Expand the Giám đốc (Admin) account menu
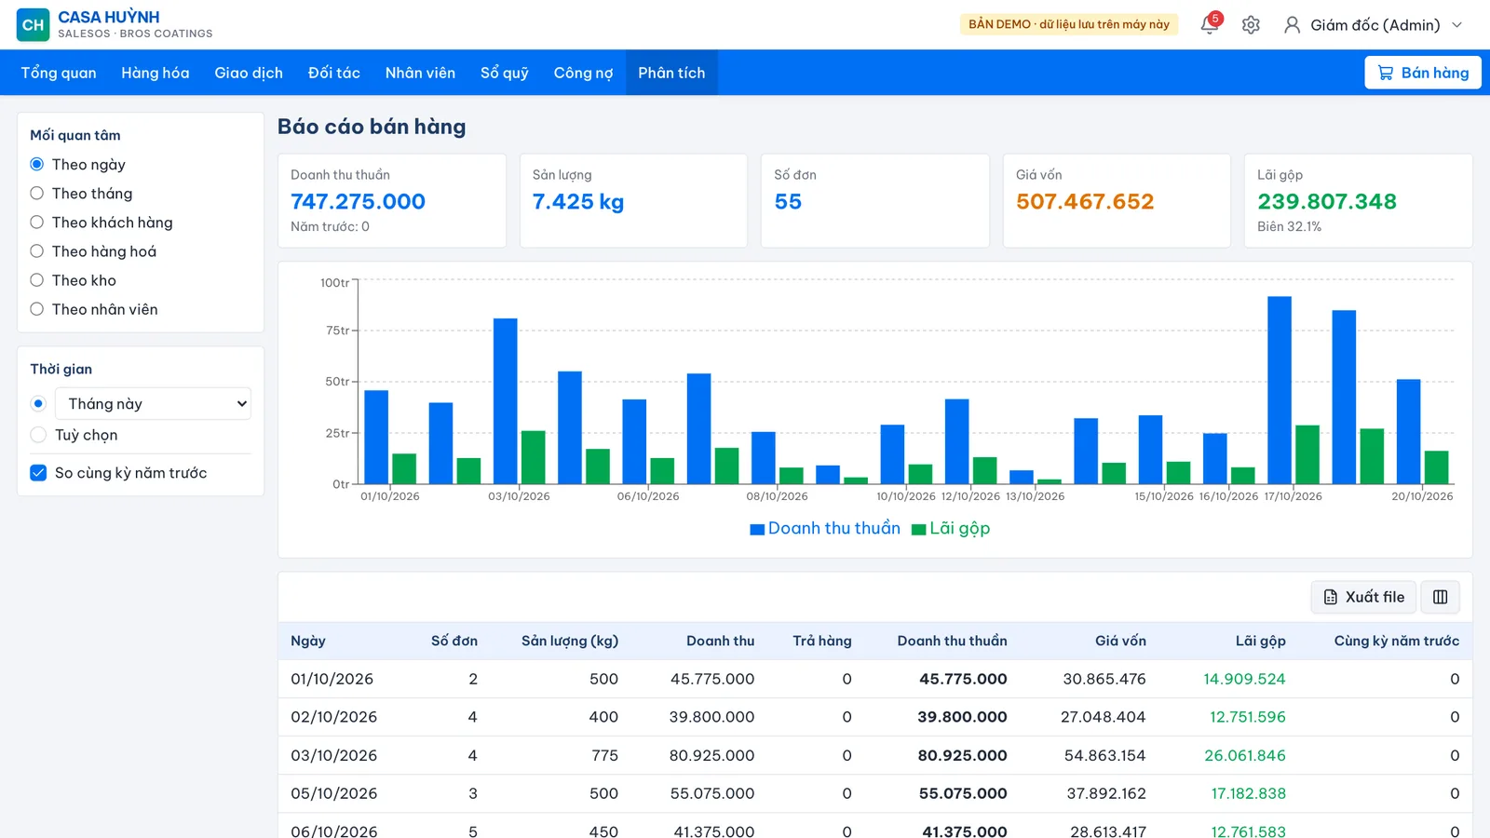This screenshot has height=838, width=1490. tap(1373, 25)
